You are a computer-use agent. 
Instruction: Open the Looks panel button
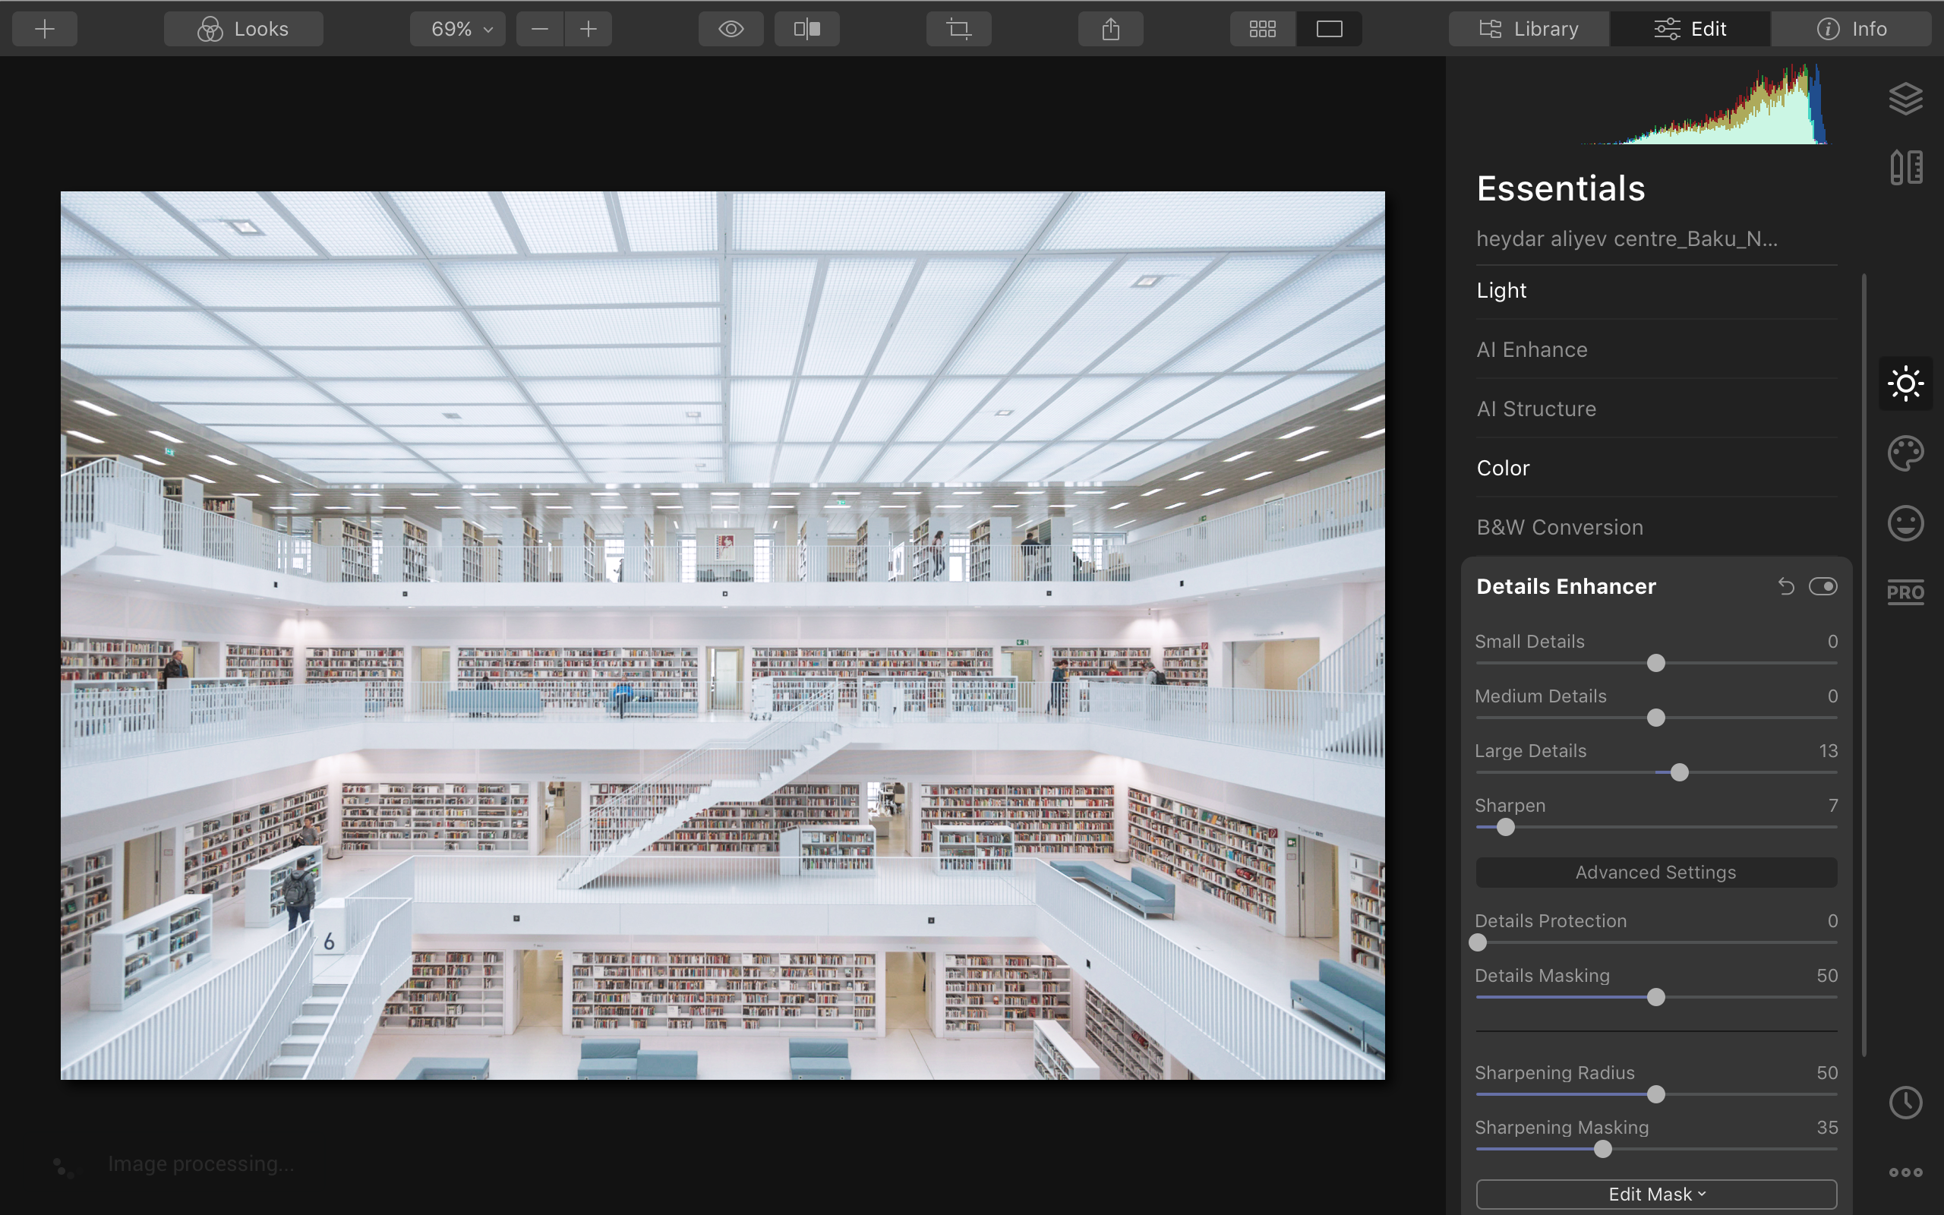tap(244, 29)
